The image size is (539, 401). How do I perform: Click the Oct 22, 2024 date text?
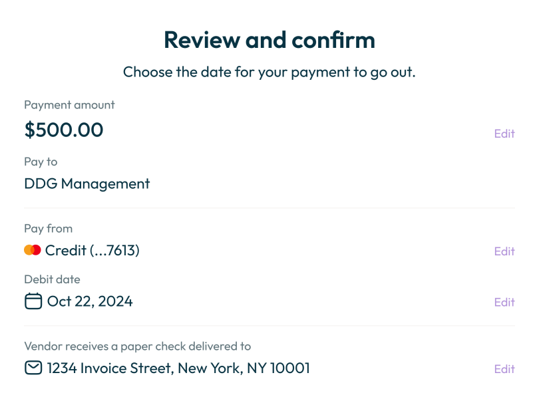coord(90,301)
